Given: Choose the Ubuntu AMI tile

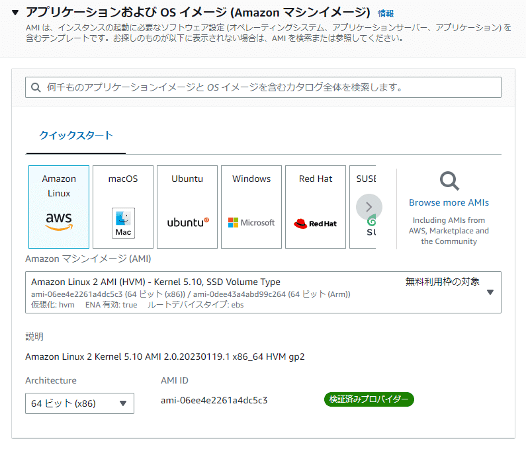Looking at the screenshot, I should click(x=187, y=207).
